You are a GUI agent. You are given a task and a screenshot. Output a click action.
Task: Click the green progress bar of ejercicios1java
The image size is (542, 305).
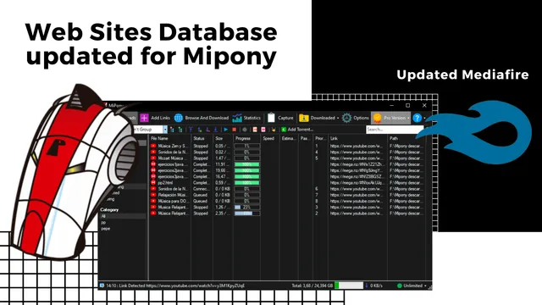click(x=246, y=164)
